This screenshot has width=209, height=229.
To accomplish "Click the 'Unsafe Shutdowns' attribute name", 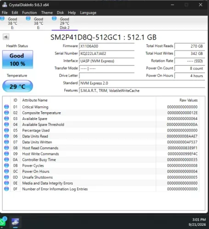I will point(37,177).
